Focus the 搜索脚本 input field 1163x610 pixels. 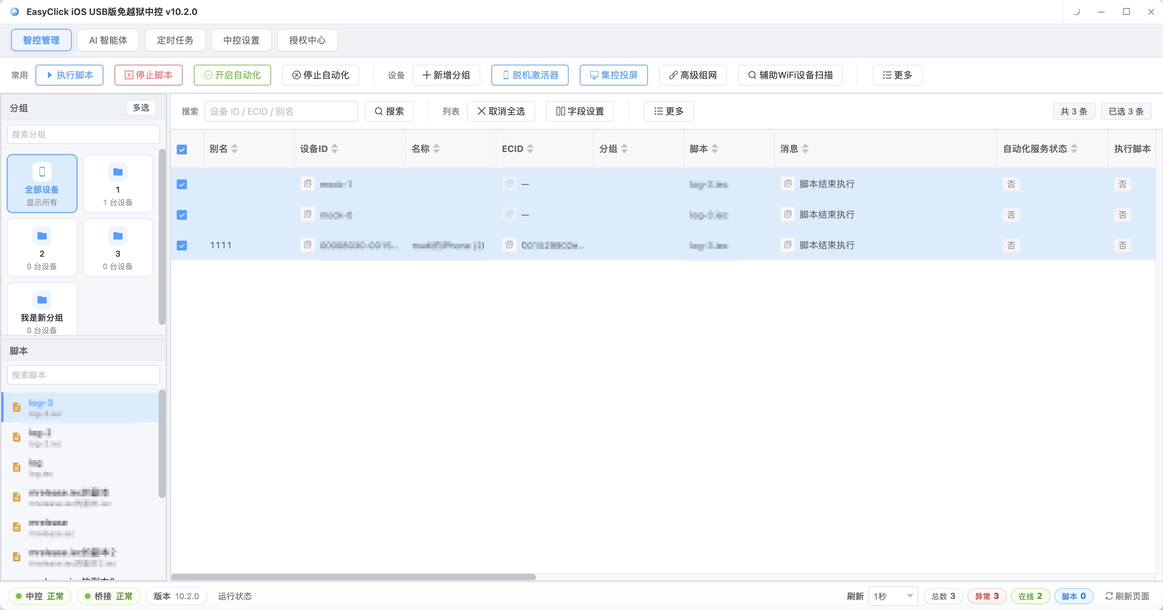pos(84,375)
